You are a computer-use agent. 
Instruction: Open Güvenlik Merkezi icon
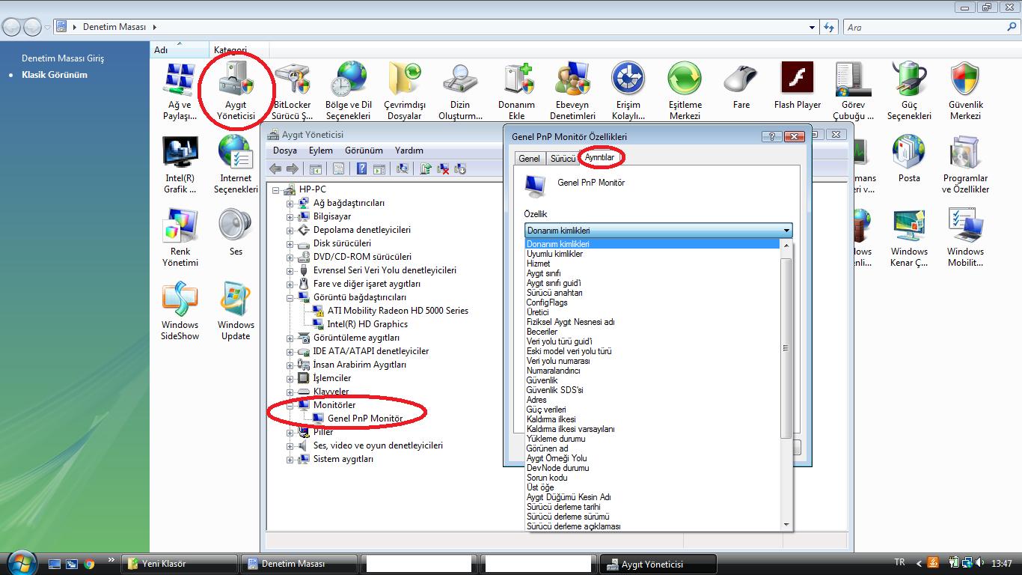coord(965,92)
